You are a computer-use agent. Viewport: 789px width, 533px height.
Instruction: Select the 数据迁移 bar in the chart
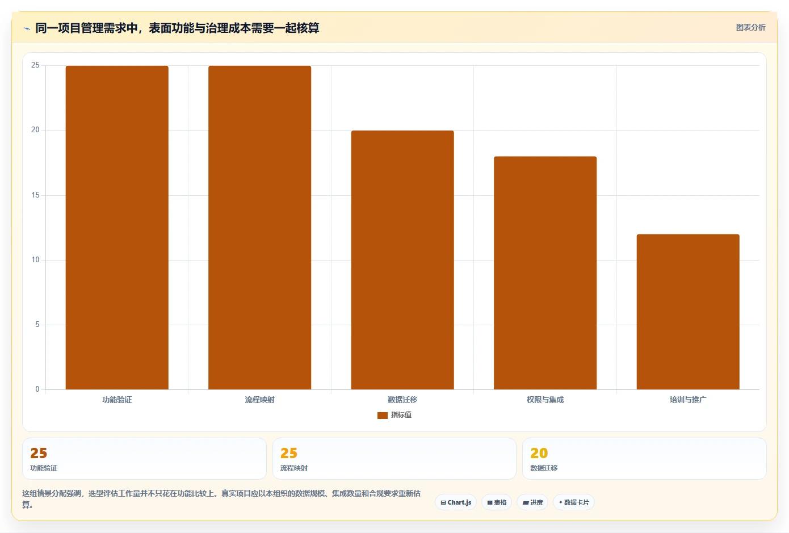[402, 260]
